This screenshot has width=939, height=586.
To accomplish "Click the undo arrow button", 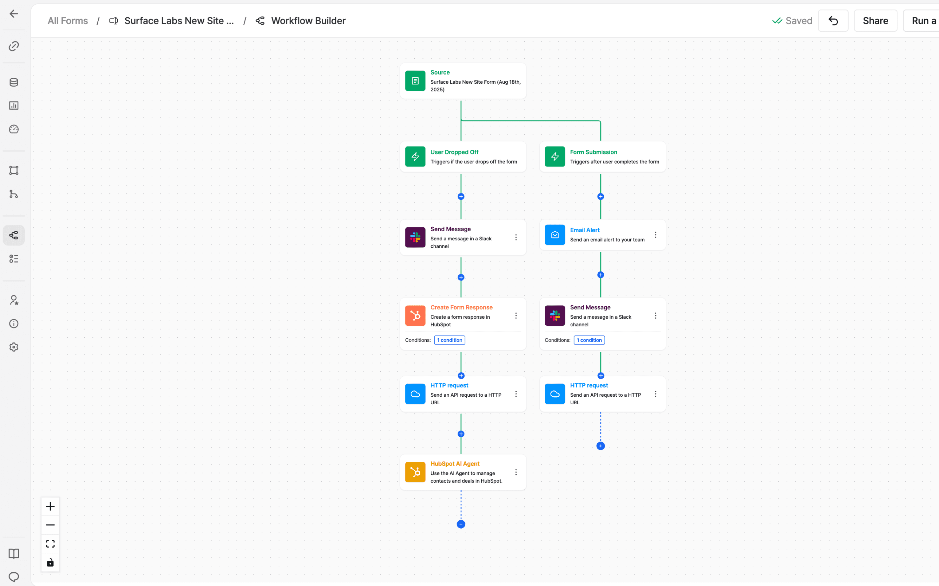I will tap(833, 21).
